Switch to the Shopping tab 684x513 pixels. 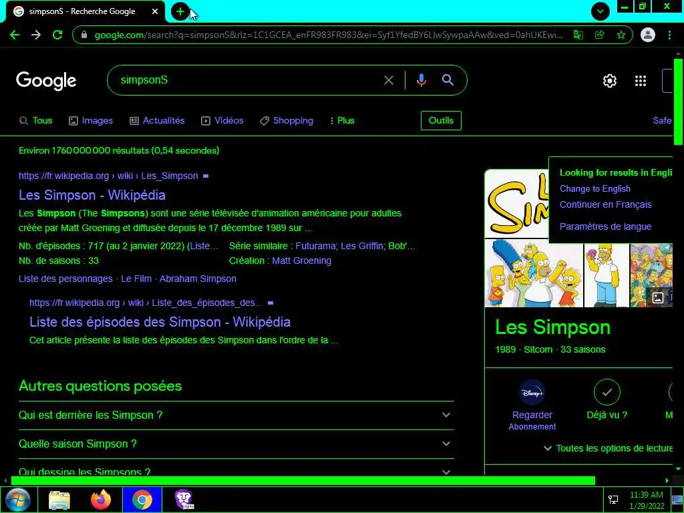287,121
